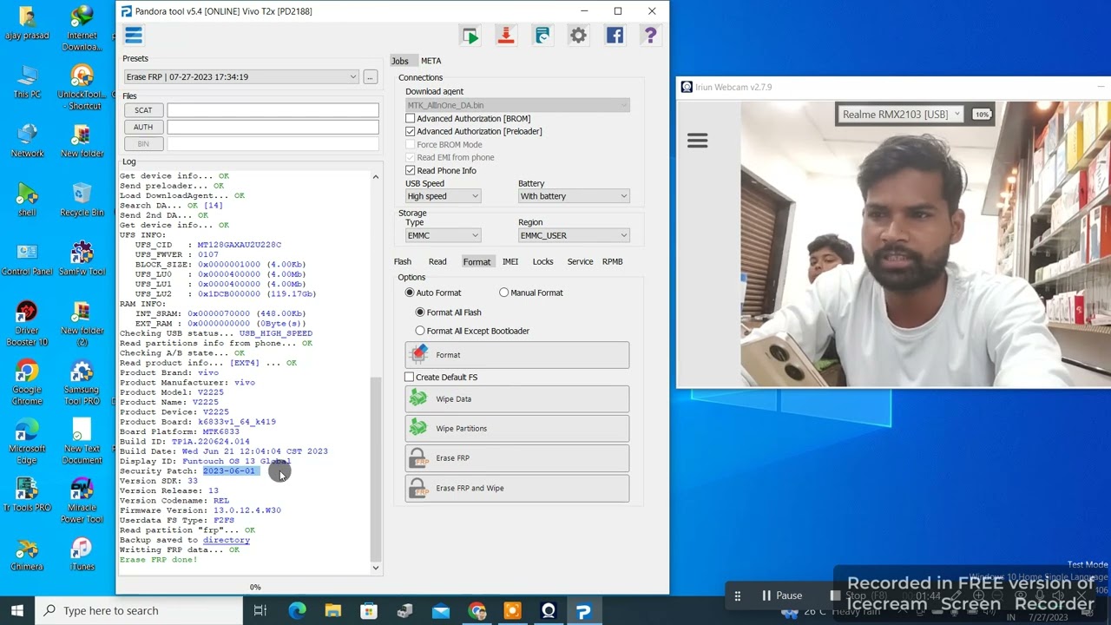Open SamFw Tool desktop icon
This screenshot has width=1111, height=625.
pyautogui.click(x=82, y=258)
